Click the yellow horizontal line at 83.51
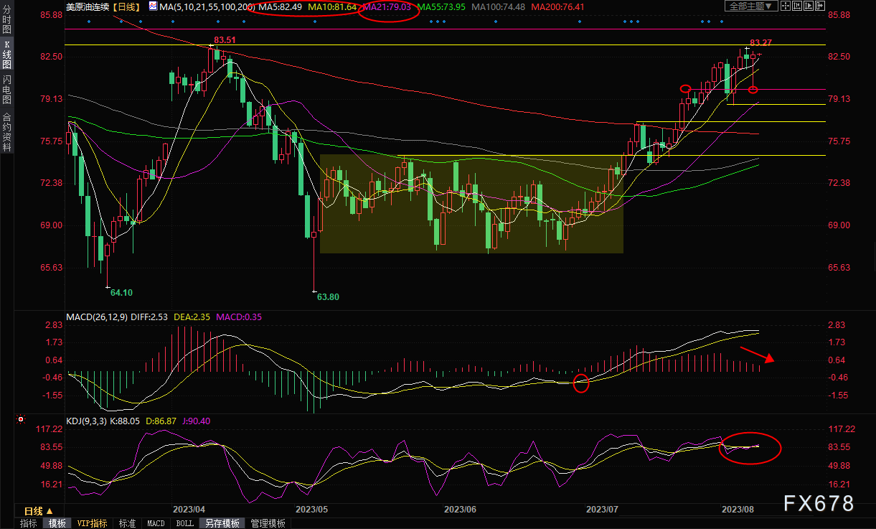The image size is (876, 529). 445,45
